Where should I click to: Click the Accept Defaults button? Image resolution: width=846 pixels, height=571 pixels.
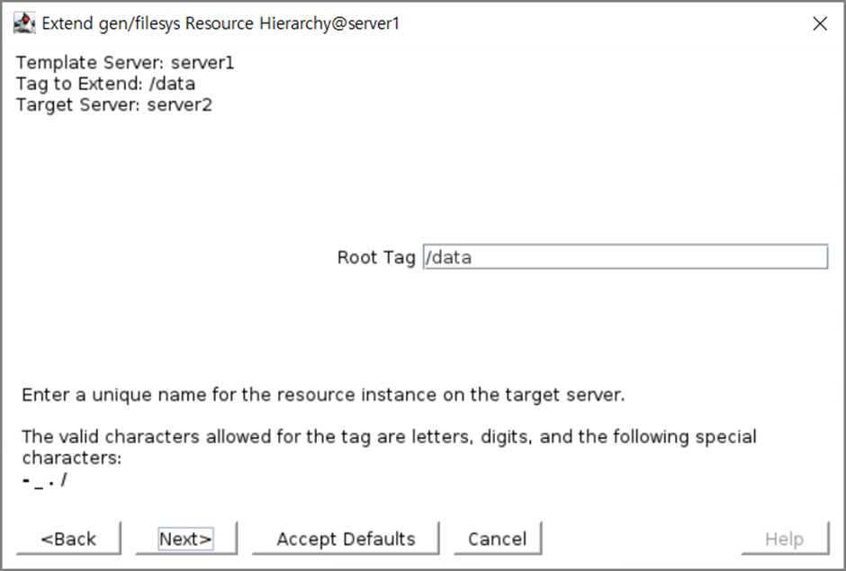click(346, 538)
